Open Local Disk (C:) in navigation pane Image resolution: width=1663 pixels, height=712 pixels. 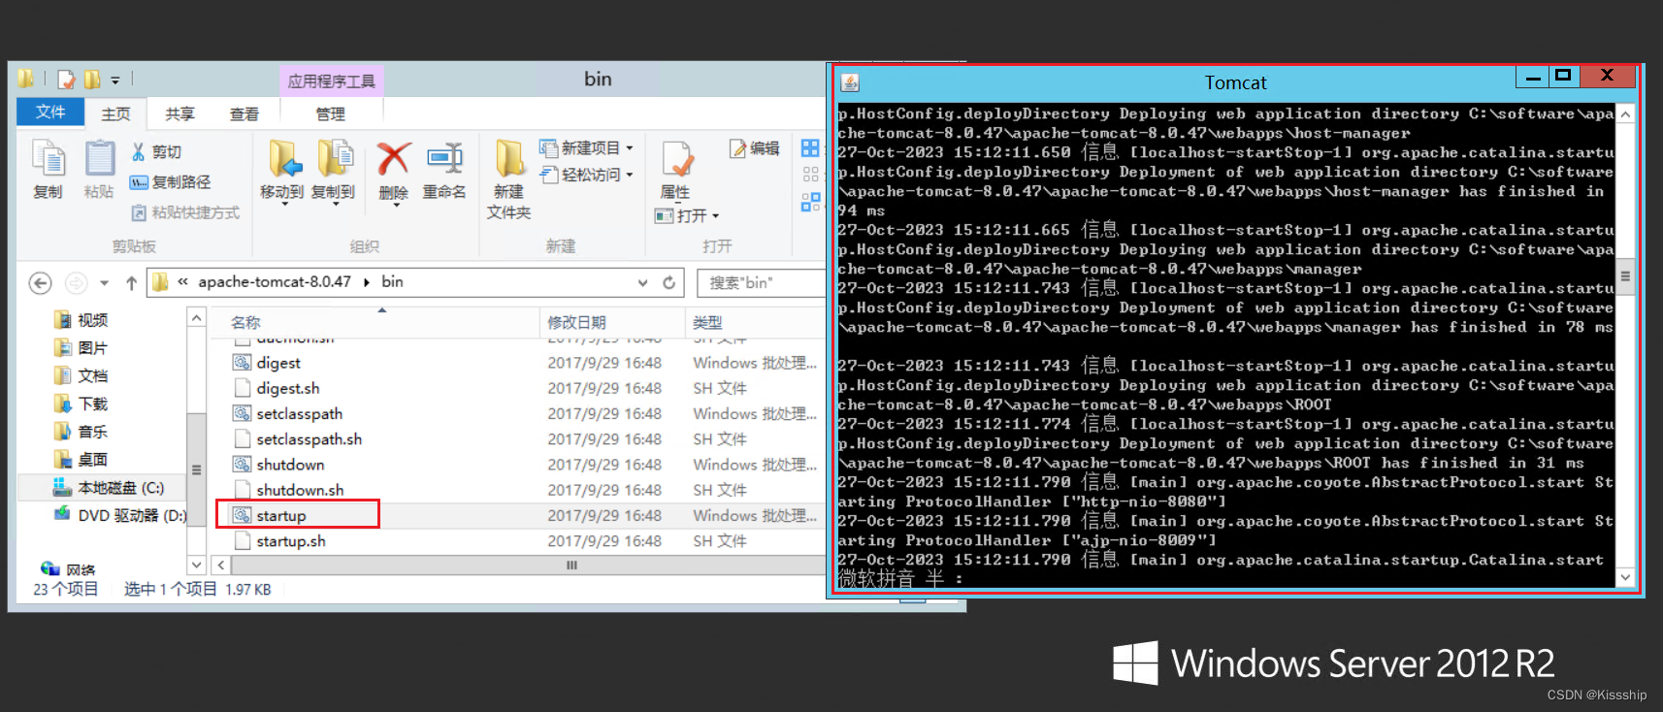pos(109,487)
